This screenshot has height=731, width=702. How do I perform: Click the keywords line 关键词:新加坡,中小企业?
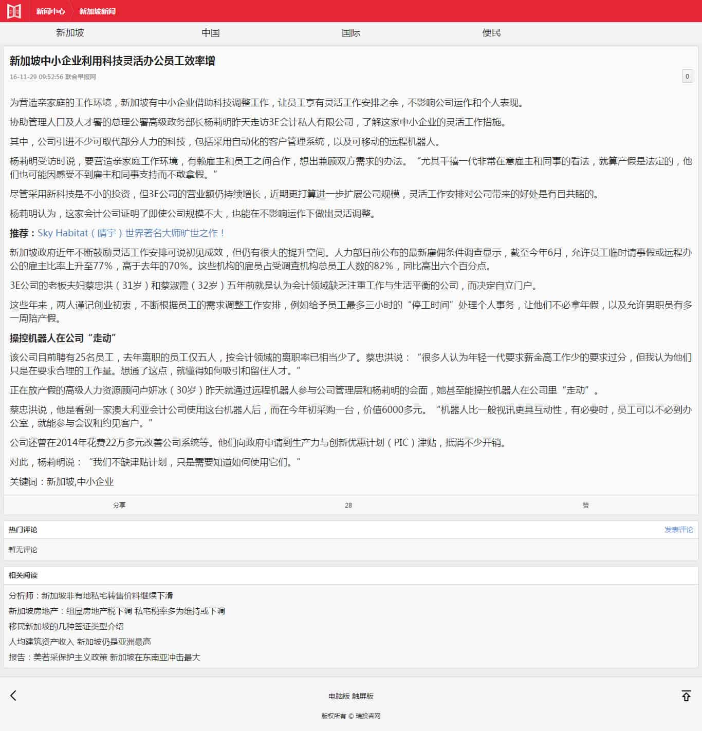pyautogui.click(x=62, y=482)
